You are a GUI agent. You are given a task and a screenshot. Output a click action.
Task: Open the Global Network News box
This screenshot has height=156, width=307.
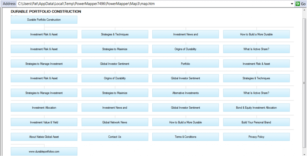point(115,122)
